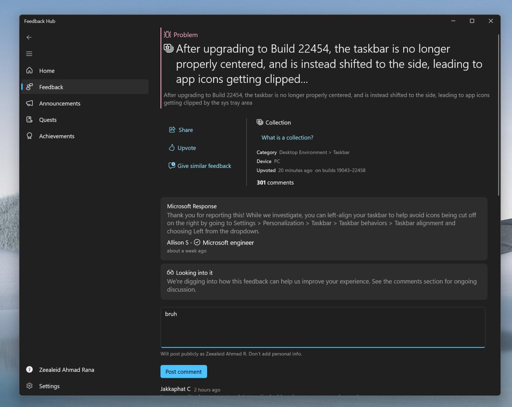Screen dimensions: 512x407
Task: Click the Home house icon
Action: tap(29, 70)
